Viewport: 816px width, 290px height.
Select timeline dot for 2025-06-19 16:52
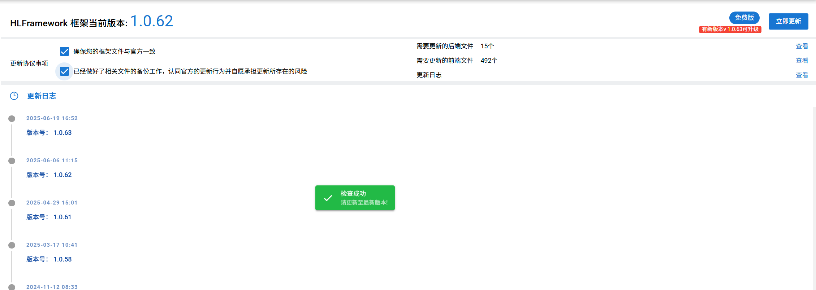pos(12,119)
